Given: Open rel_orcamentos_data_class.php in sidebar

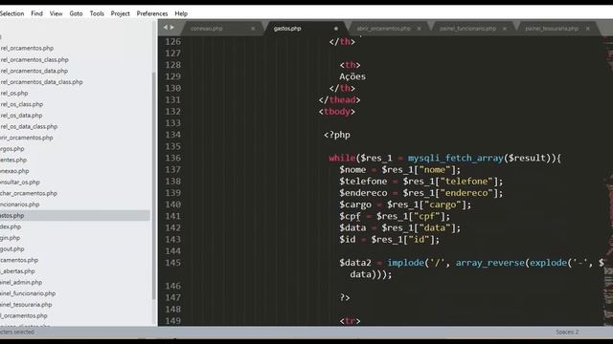Looking at the screenshot, I should pos(41,82).
